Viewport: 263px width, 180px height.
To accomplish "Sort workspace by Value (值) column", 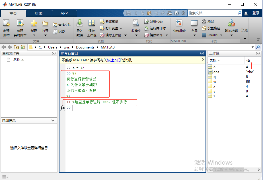I will (x=253, y=60).
